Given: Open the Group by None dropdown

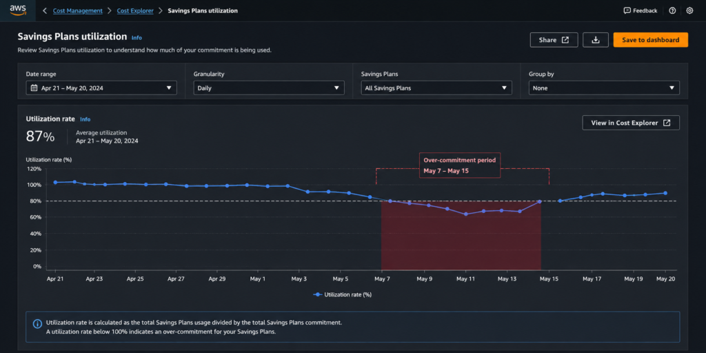Looking at the screenshot, I should (x=604, y=88).
